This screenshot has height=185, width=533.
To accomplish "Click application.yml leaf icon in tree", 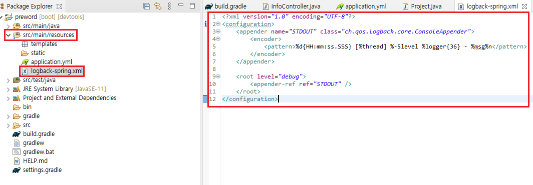I will tap(25, 62).
